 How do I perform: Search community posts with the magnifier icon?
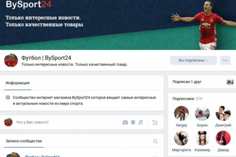(x=155, y=141)
